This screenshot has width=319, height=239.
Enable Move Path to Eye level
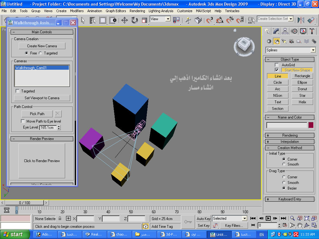(23, 121)
